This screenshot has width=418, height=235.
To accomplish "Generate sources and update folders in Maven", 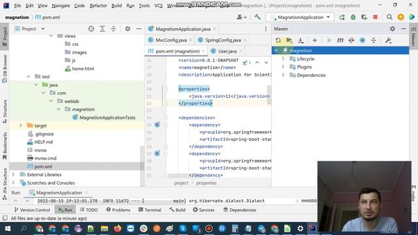I will (x=289, y=40).
